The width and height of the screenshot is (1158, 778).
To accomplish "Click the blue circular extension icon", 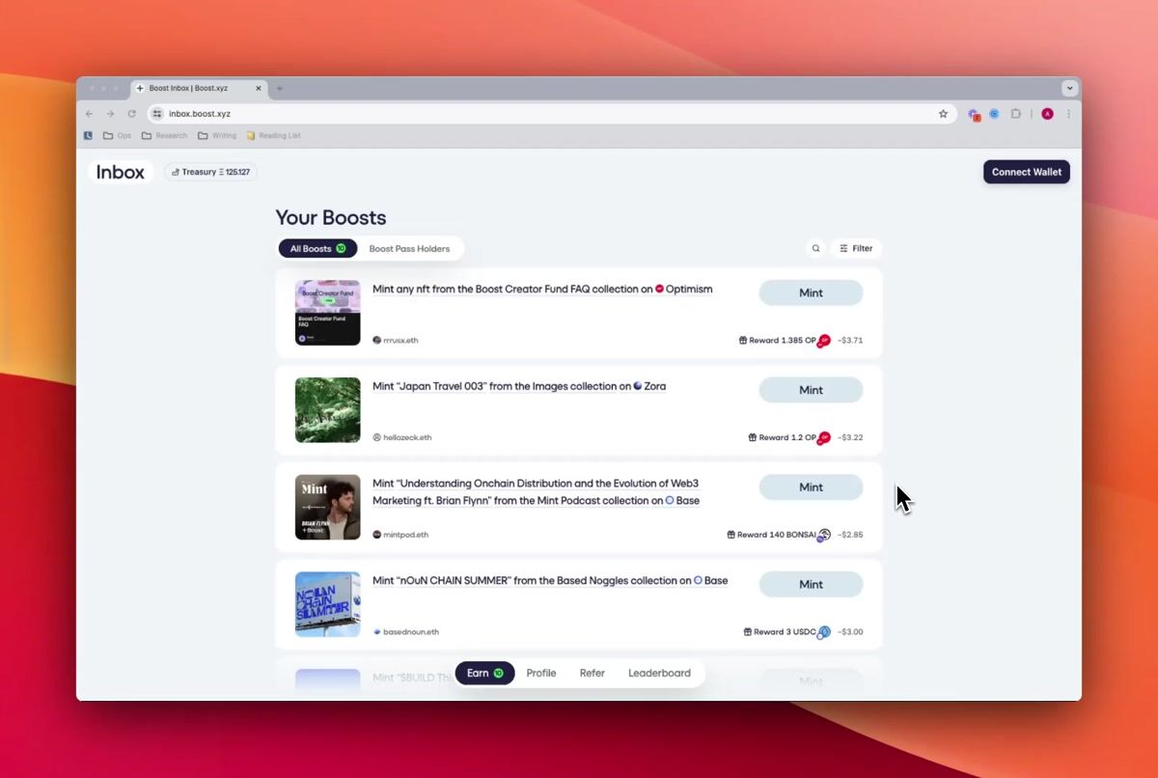I will coord(994,114).
